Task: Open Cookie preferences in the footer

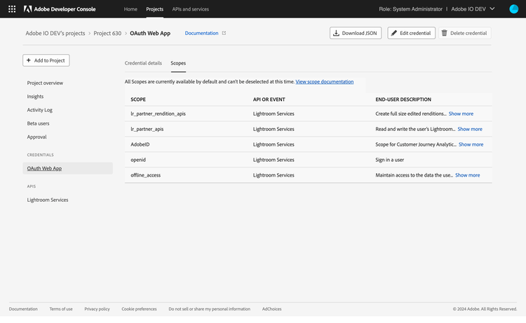Action: tap(139, 309)
